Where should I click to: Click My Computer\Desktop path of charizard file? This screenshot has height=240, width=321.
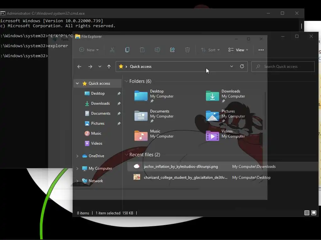(x=251, y=177)
